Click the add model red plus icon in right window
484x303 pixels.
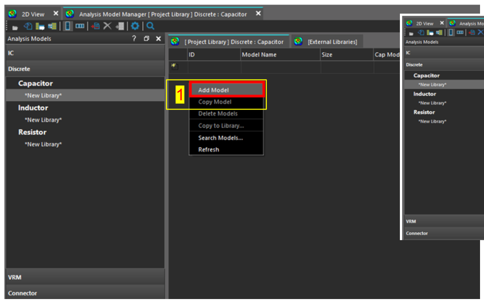pos(472,33)
